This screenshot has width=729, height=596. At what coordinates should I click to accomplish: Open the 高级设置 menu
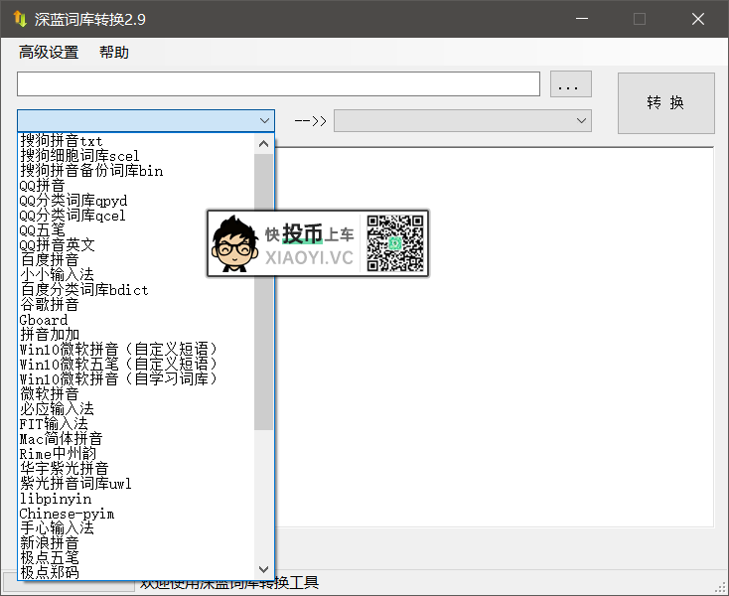(x=48, y=53)
